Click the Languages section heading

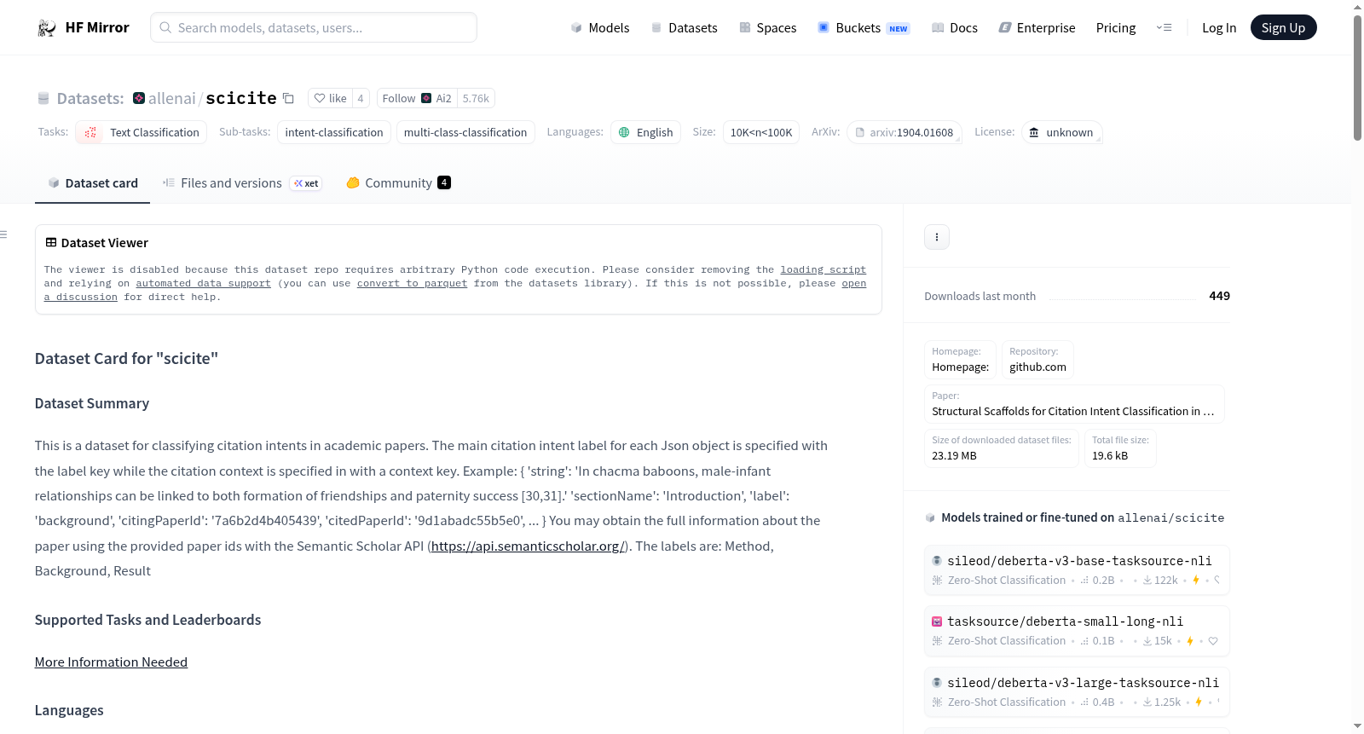pyautogui.click(x=69, y=710)
